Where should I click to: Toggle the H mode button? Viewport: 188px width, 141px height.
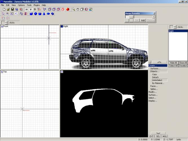[26, 9]
